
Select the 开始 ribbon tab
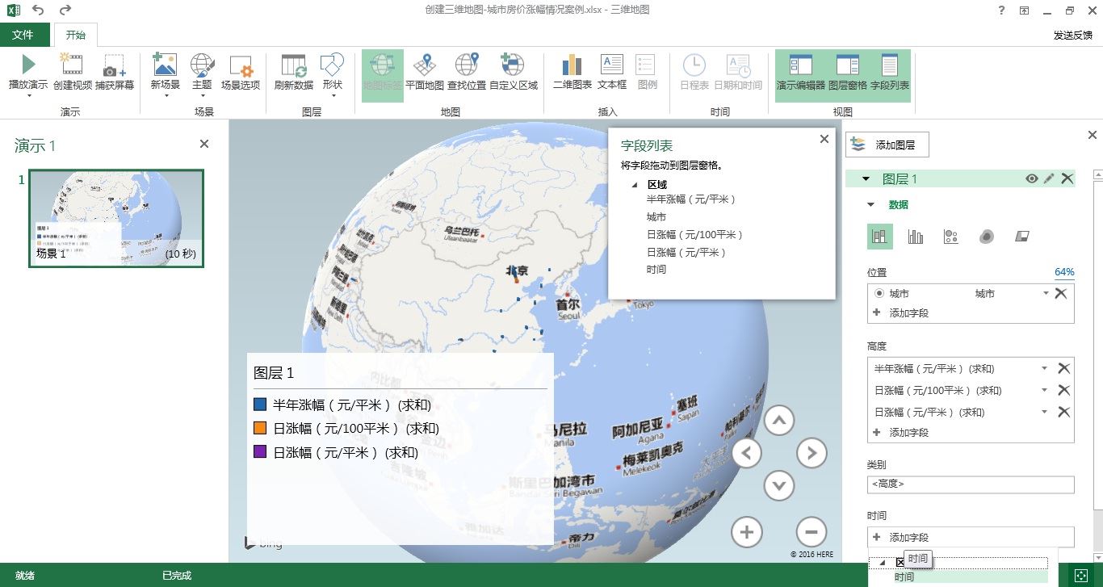pos(75,35)
